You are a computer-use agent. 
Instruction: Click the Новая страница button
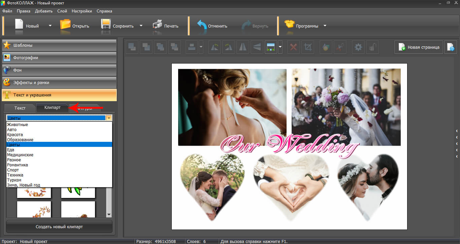pos(419,47)
